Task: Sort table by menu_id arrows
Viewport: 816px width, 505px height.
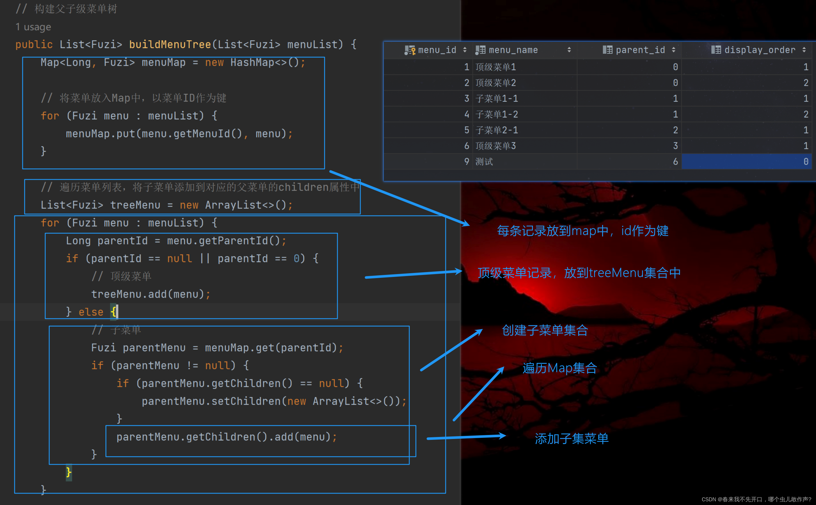Action: [x=465, y=50]
